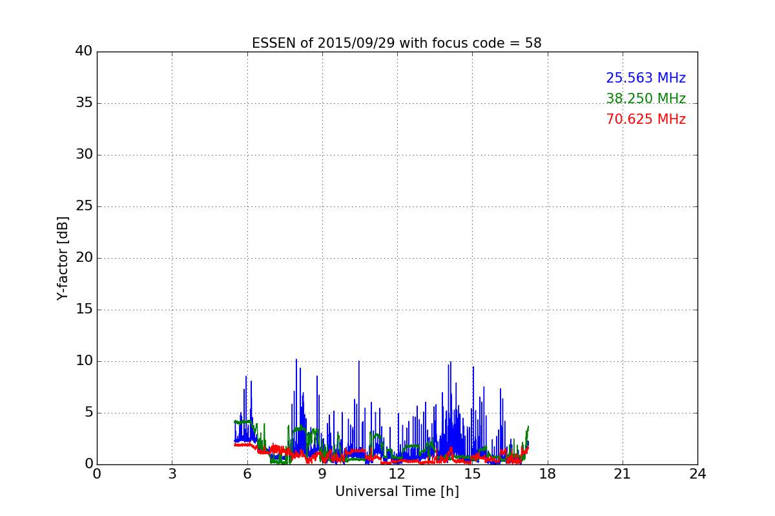Click the y-axis tick label 10
Image resolution: width=775 pixels, height=516 pixels.
pyautogui.click(x=84, y=361)
